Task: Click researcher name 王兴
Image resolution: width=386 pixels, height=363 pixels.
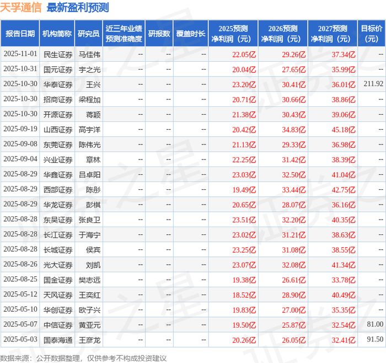Action: (93, 85)
